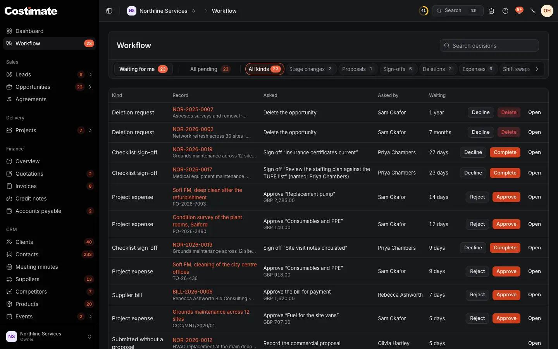Approve Consumables and PPE GBP 918.00

tap(506, 271)
